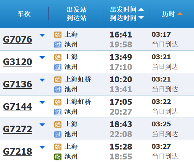Viewport: 194px width, 162px height.
Task: Click the 始 origin icon for G7076
Action: point(58,35)
